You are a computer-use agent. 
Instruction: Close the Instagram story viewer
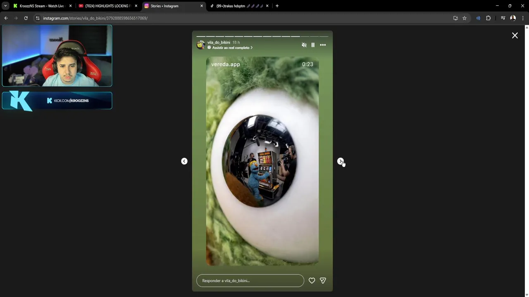point(515,35)
